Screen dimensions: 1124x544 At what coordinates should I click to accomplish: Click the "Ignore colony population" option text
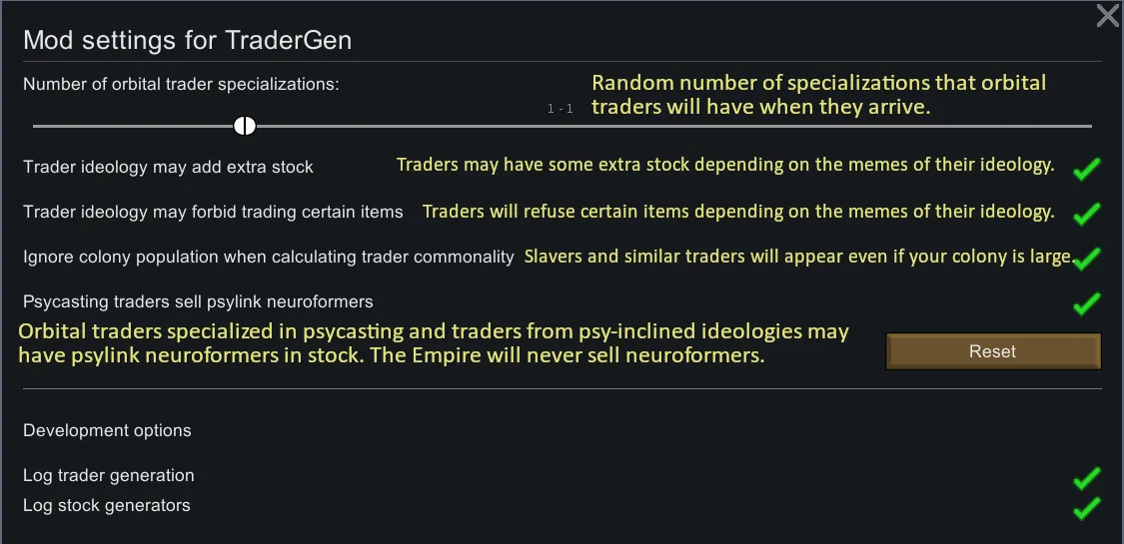pos(268,257)
